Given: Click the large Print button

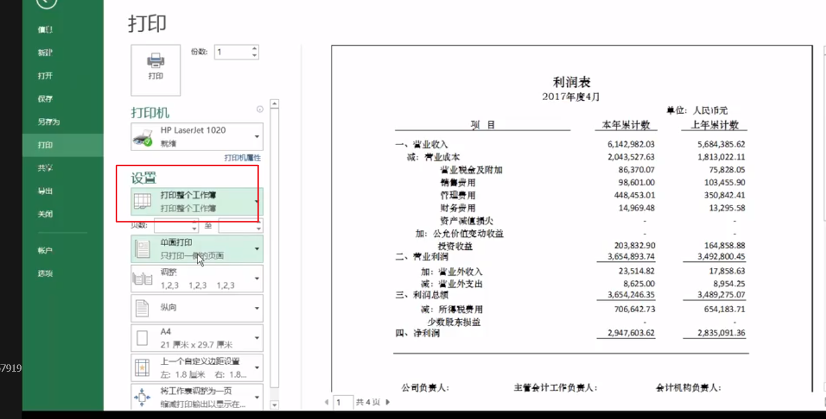Looking at the screenshot, I should [155, 70].
